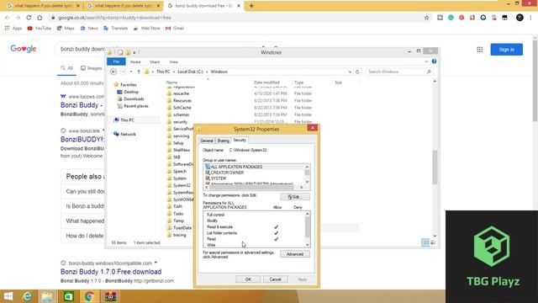Switch to the Sharing properties tab
Image resolution: width=538 pixels, height=303 pixels.
pos(223,141)
